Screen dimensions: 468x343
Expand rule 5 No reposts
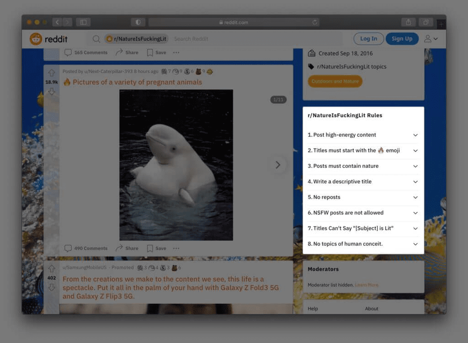(x=415, y=197)
